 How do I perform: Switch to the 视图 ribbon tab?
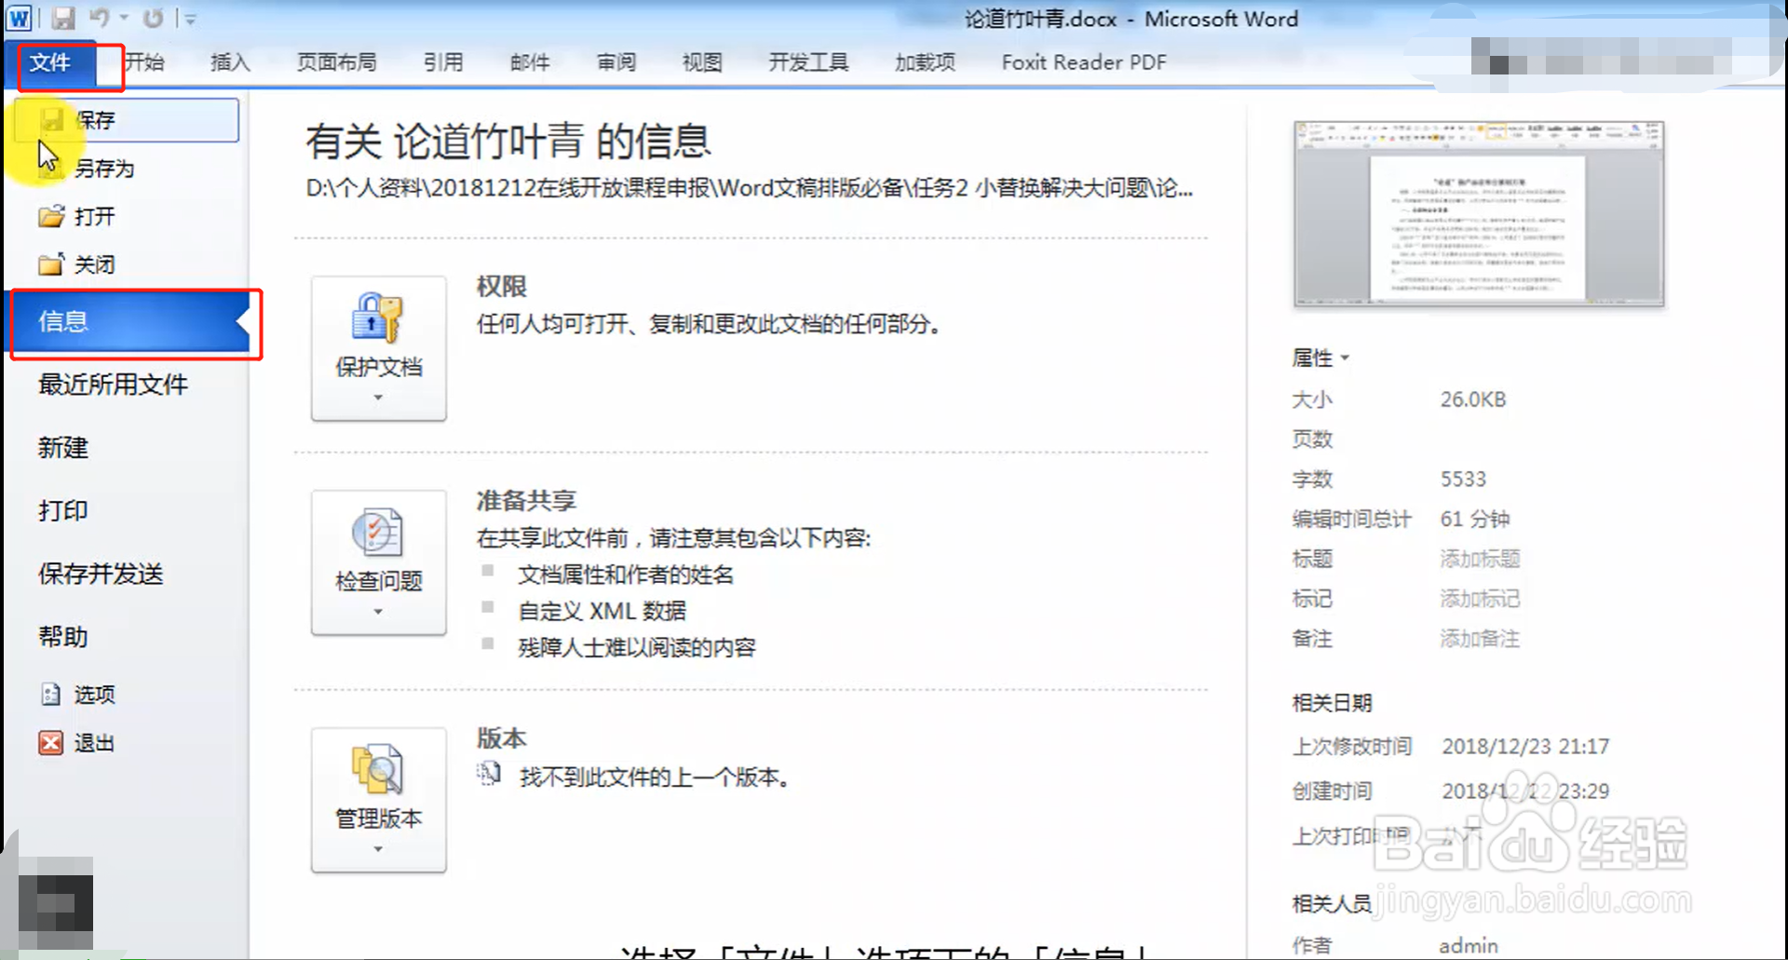point(702,62)
